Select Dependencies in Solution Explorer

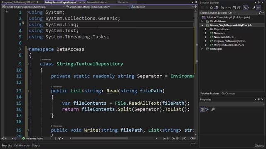(222, 29)
